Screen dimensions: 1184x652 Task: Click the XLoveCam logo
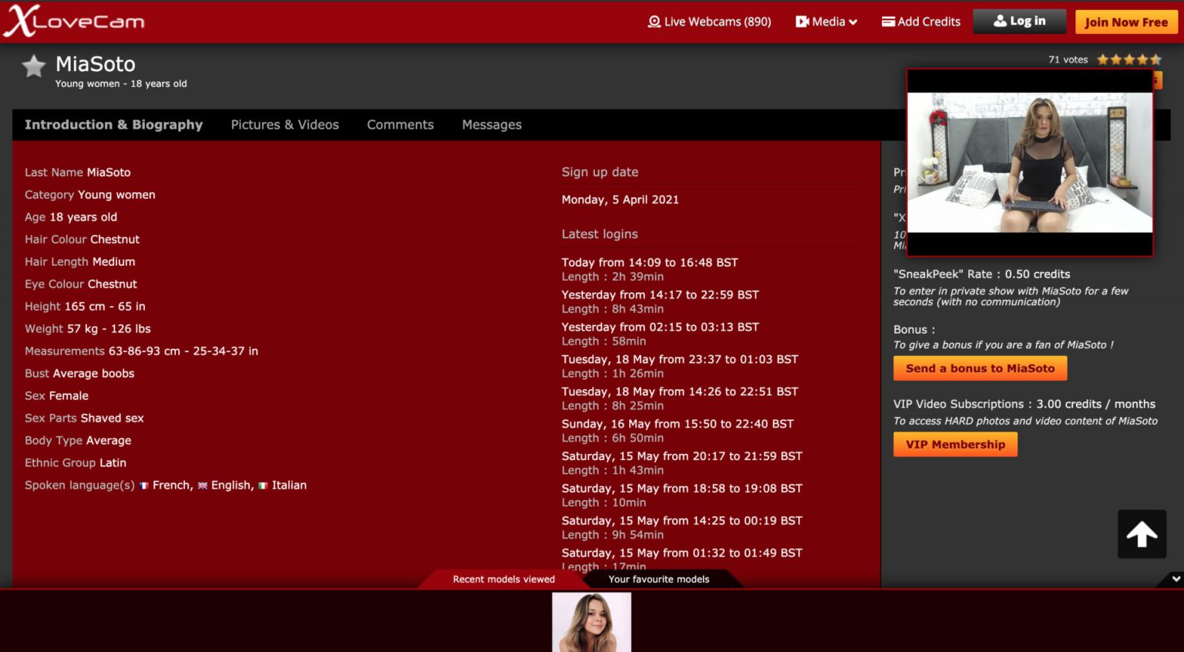tap(74, 21)
